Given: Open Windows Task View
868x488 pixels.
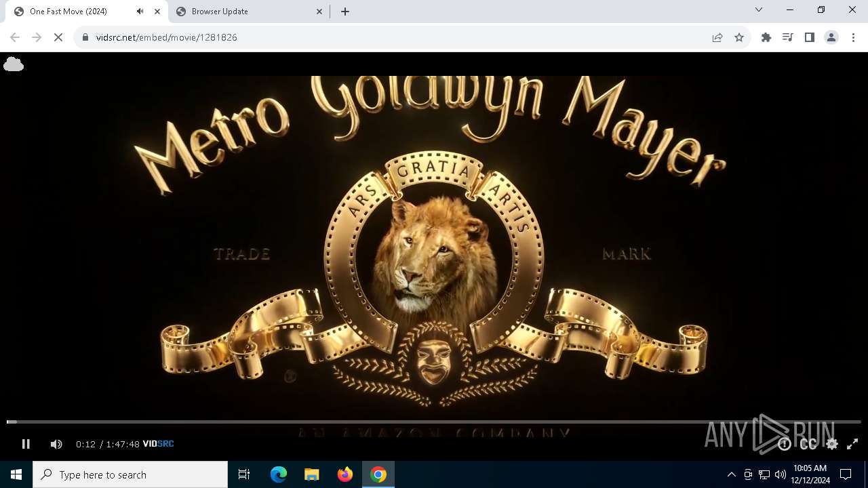Looking at the screenshot, I should [x=244, y=474].
